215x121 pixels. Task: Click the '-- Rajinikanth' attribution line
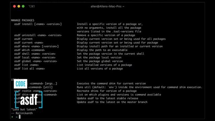[22, 113]
